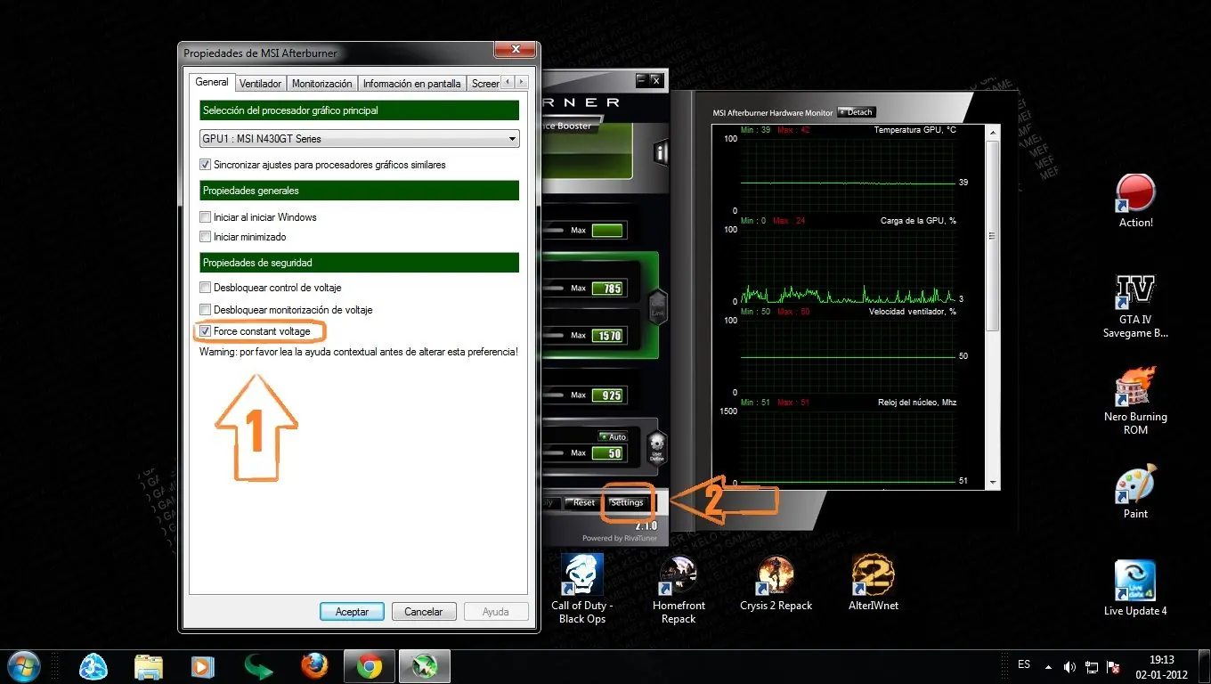1211x684 pixels.
Task: Launch the Crysis 2 Repack shortcut
Action: click(776, 583)
